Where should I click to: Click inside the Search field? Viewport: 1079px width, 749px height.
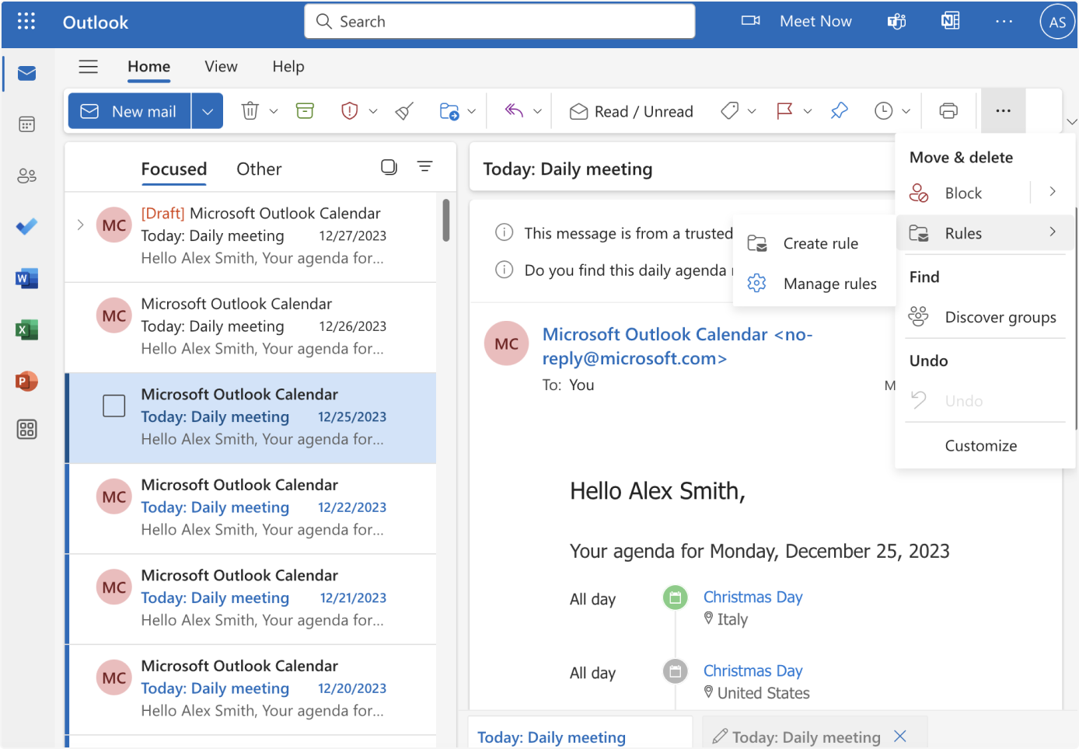point(498,21)
